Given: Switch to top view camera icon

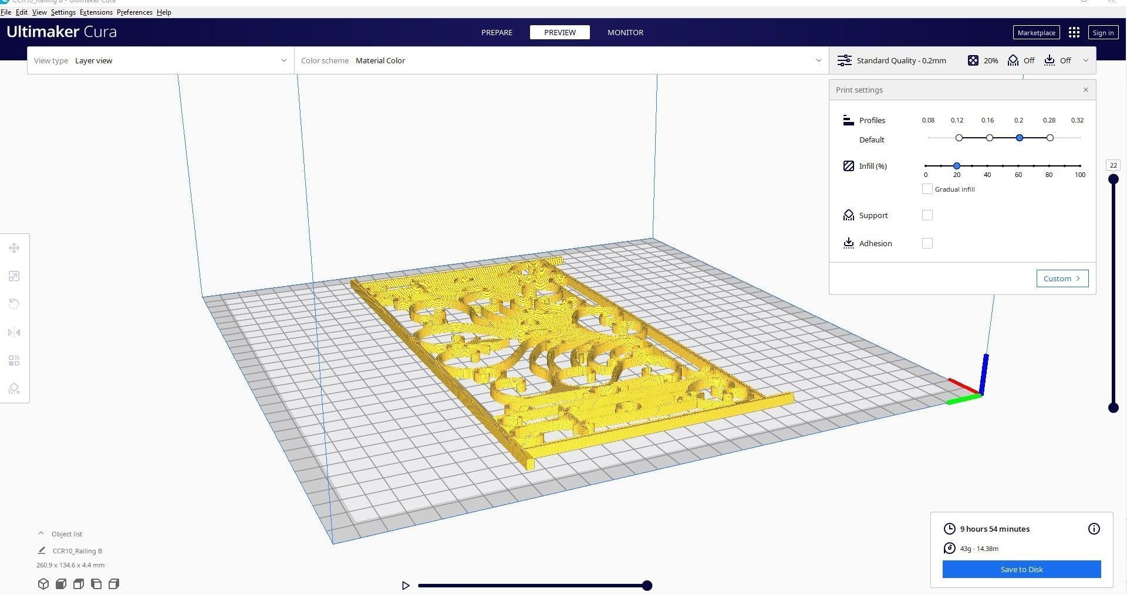Looking at the screenshot, I should click(x=78, y=584).
